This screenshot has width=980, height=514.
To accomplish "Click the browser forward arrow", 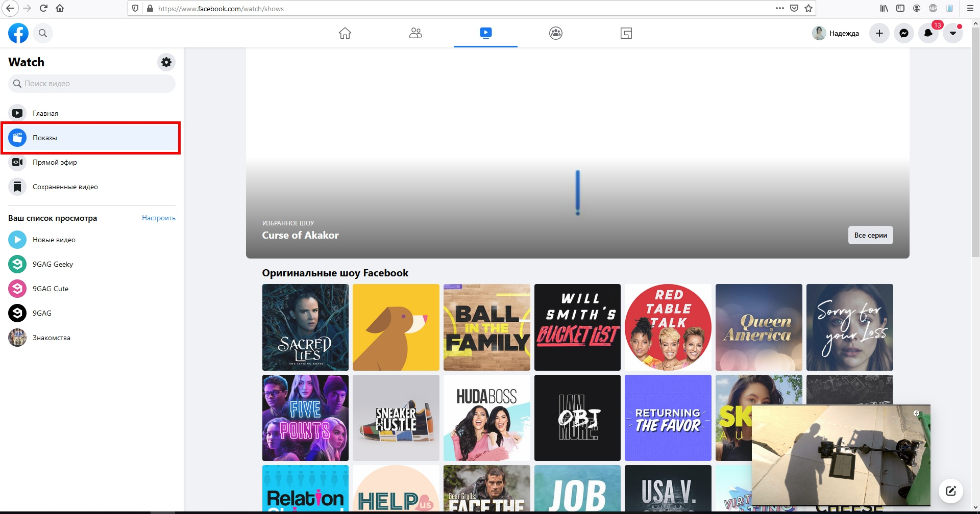I will coord(27,8).
